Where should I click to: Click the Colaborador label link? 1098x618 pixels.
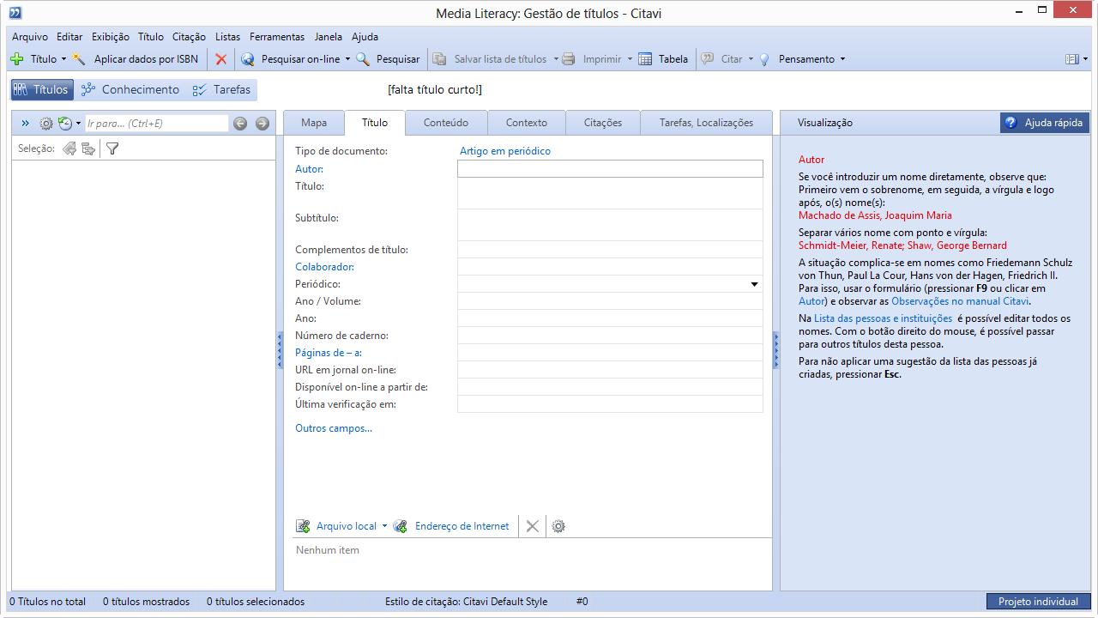coord(324,267)
